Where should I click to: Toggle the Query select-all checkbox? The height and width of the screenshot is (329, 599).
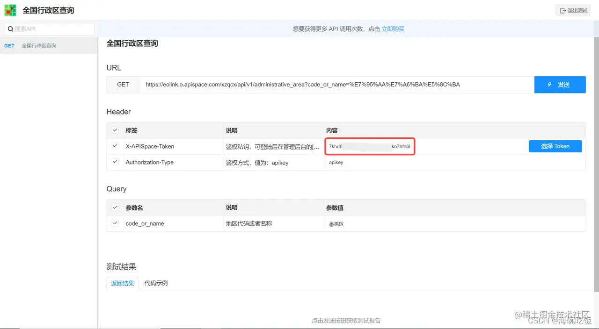tap(115, 207)
